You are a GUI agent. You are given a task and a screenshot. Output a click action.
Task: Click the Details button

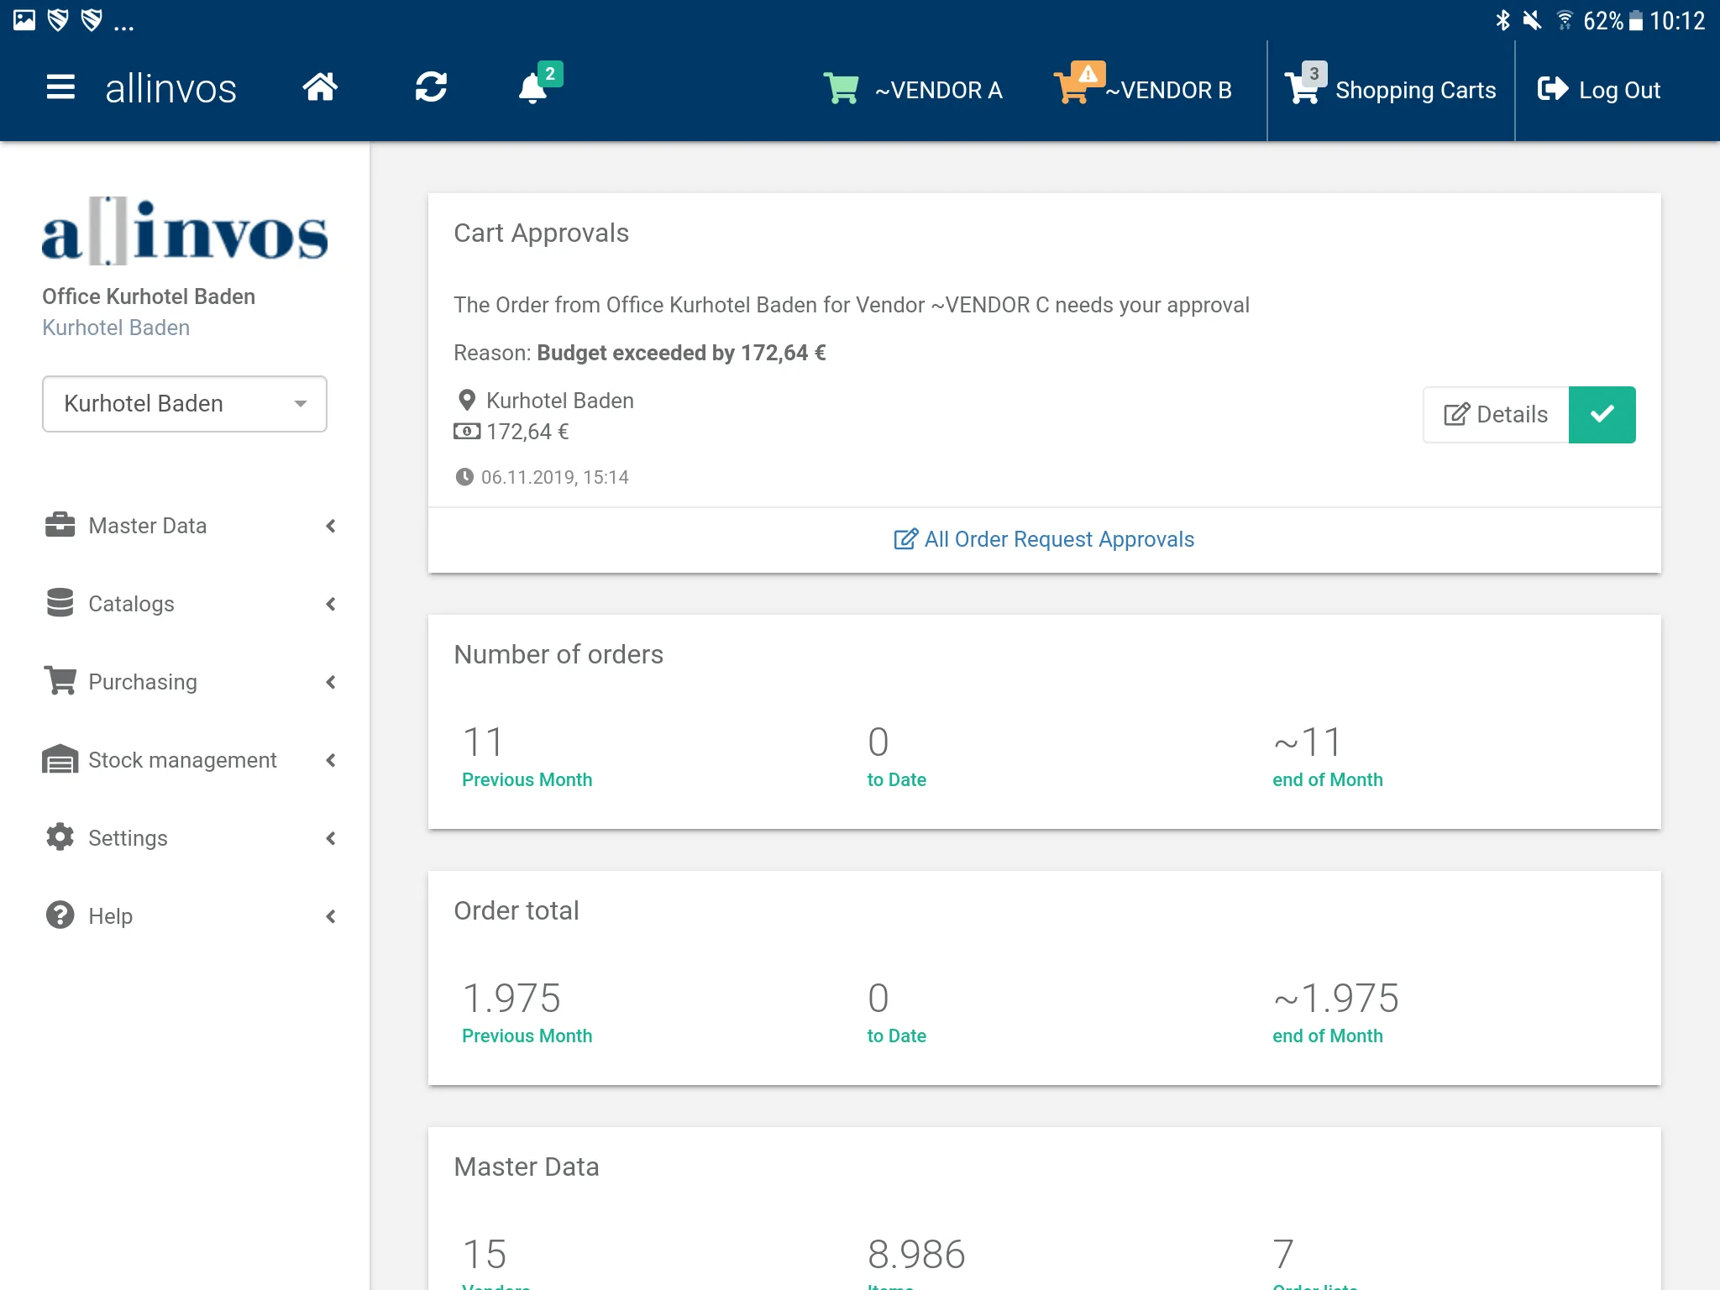[x=1496, y=414]
